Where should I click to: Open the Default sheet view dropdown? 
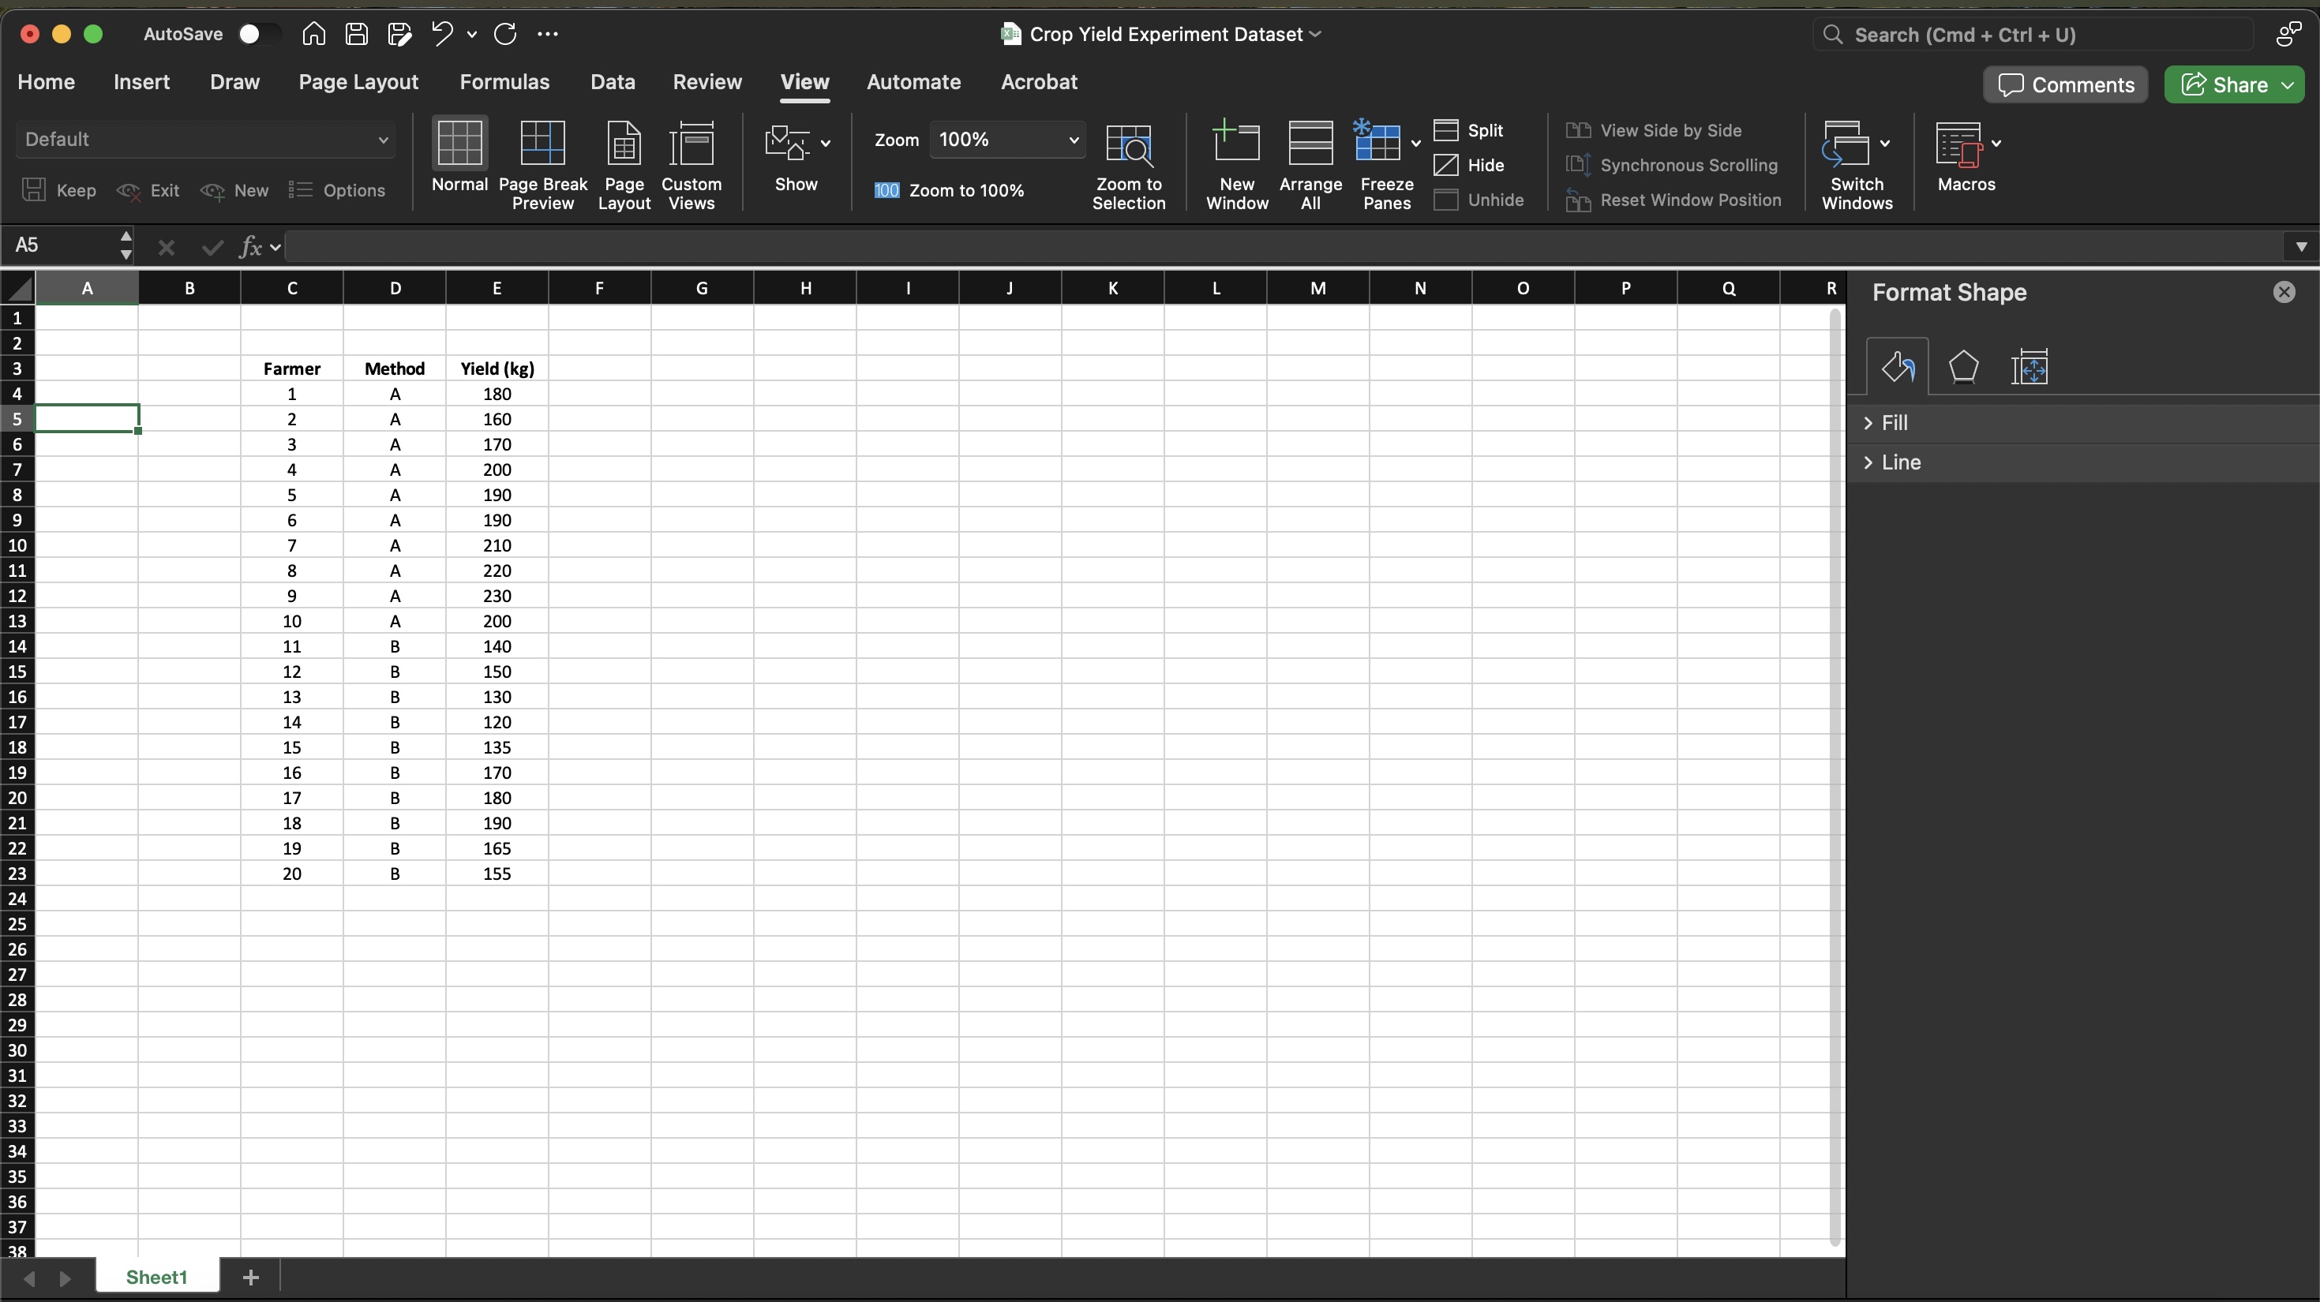[204, 140]
